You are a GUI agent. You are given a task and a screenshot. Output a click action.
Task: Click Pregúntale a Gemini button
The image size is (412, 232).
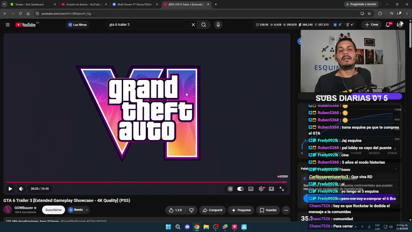point(361,5)
